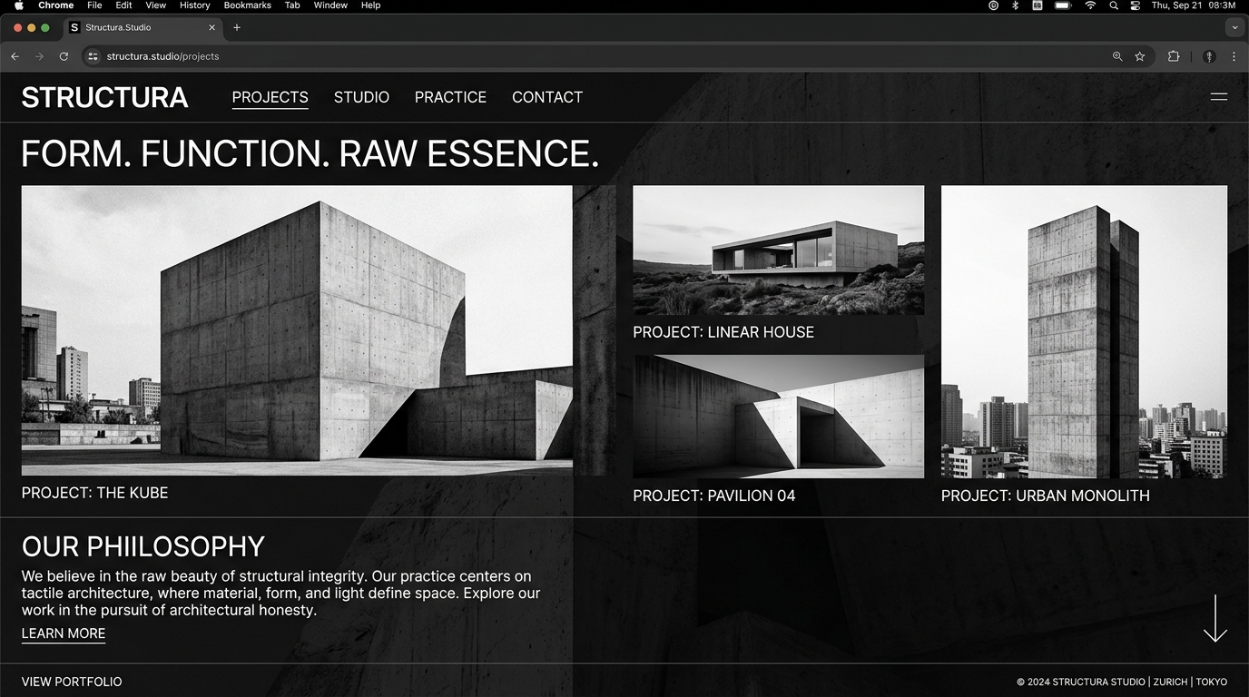Select the Structura.Studio browser tab
This screenshot has width=1249, height=697.
143,27
